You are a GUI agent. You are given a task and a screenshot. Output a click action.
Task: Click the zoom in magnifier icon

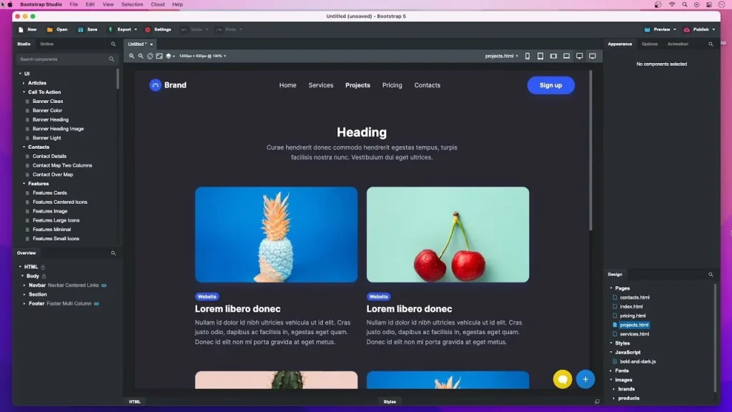(x=132, y=56)
